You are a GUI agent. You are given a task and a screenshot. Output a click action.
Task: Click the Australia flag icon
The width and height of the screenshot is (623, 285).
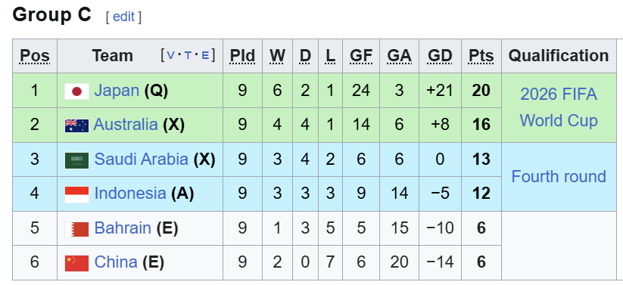click(x=76, y=125)
